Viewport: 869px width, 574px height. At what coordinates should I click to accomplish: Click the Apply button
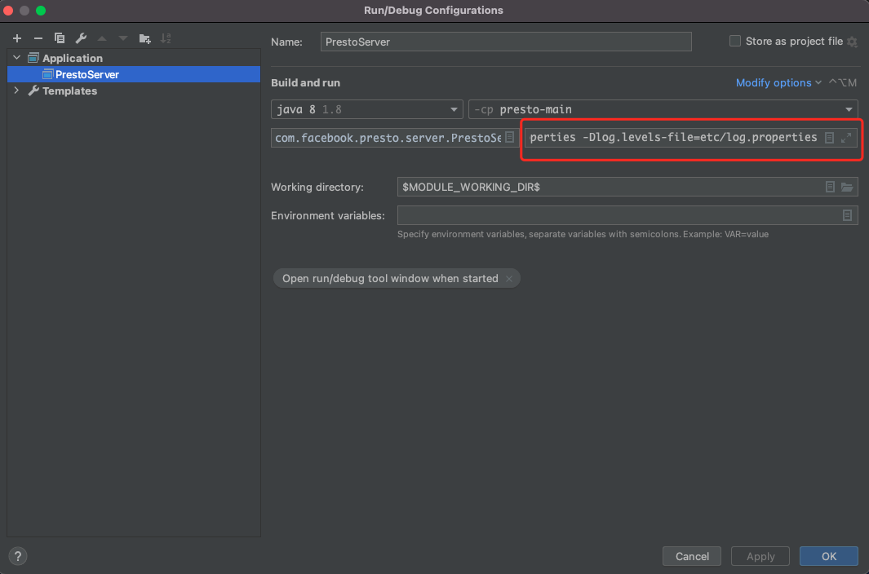coord(760,556)
